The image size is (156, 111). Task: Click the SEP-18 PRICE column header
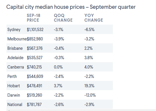(x=34, y=18)
